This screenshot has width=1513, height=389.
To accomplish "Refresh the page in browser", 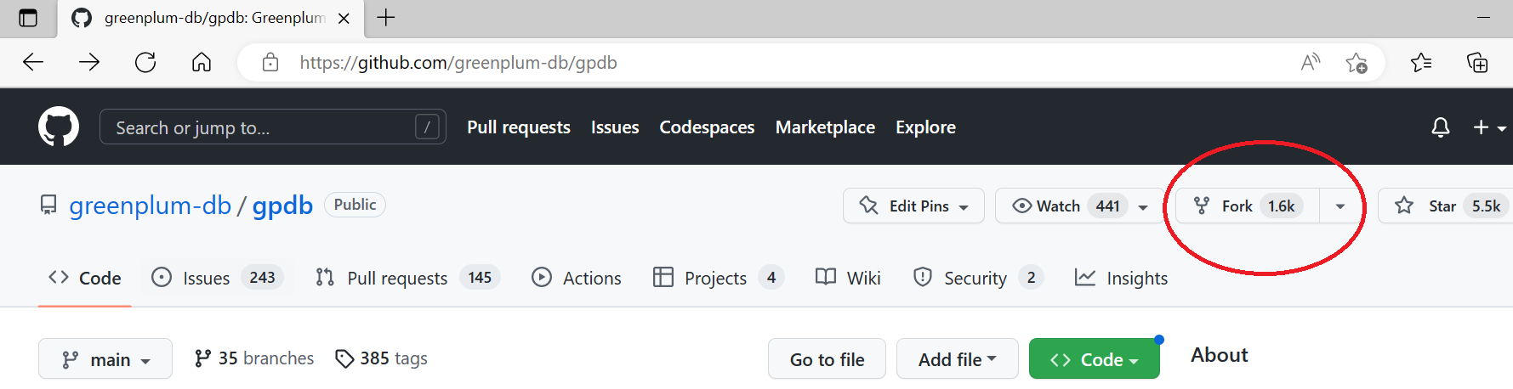I will 145,62.
